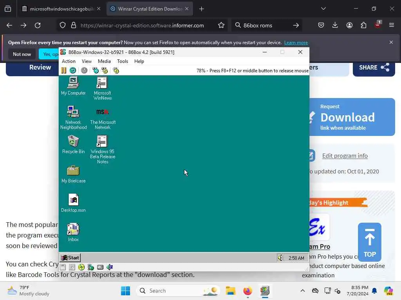The width and height of the screenshot is (401, 300).
Task: Open the Help menu in 86Box
Action: (x=139, y=61)
